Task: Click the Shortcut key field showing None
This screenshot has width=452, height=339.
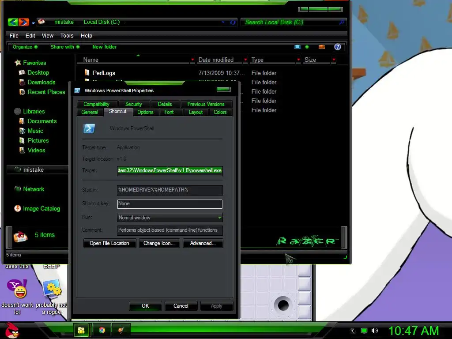Action: pyautogui.click(x=170, y=204)
